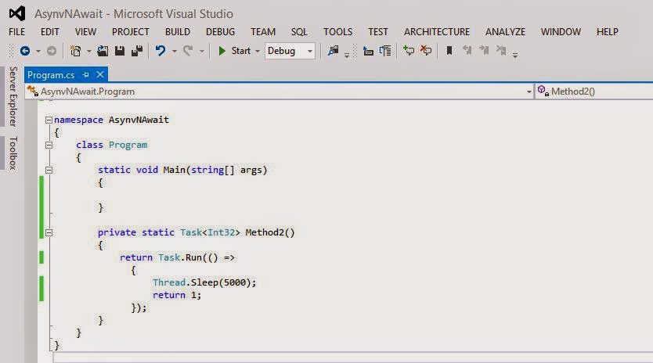Open the WINDOW menu

click(561, 32)
